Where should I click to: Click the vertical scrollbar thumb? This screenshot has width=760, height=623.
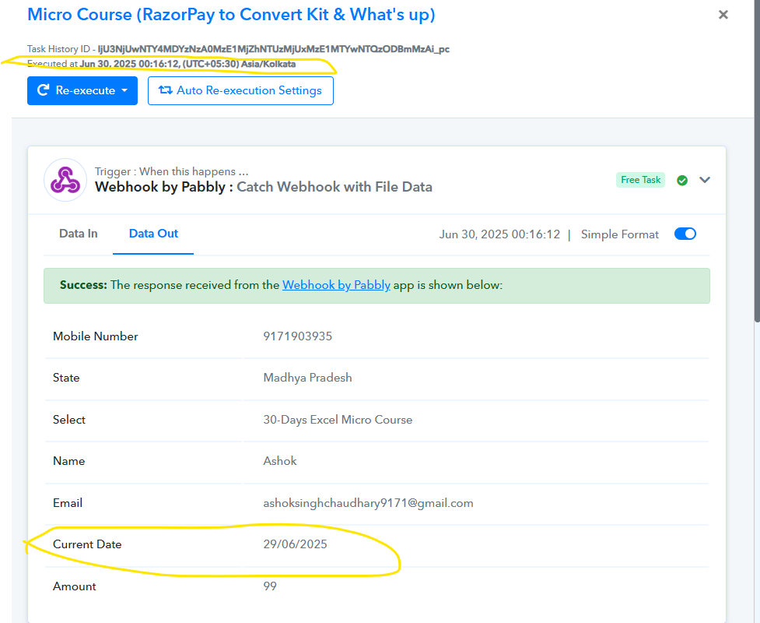click(x=757, y=160)
